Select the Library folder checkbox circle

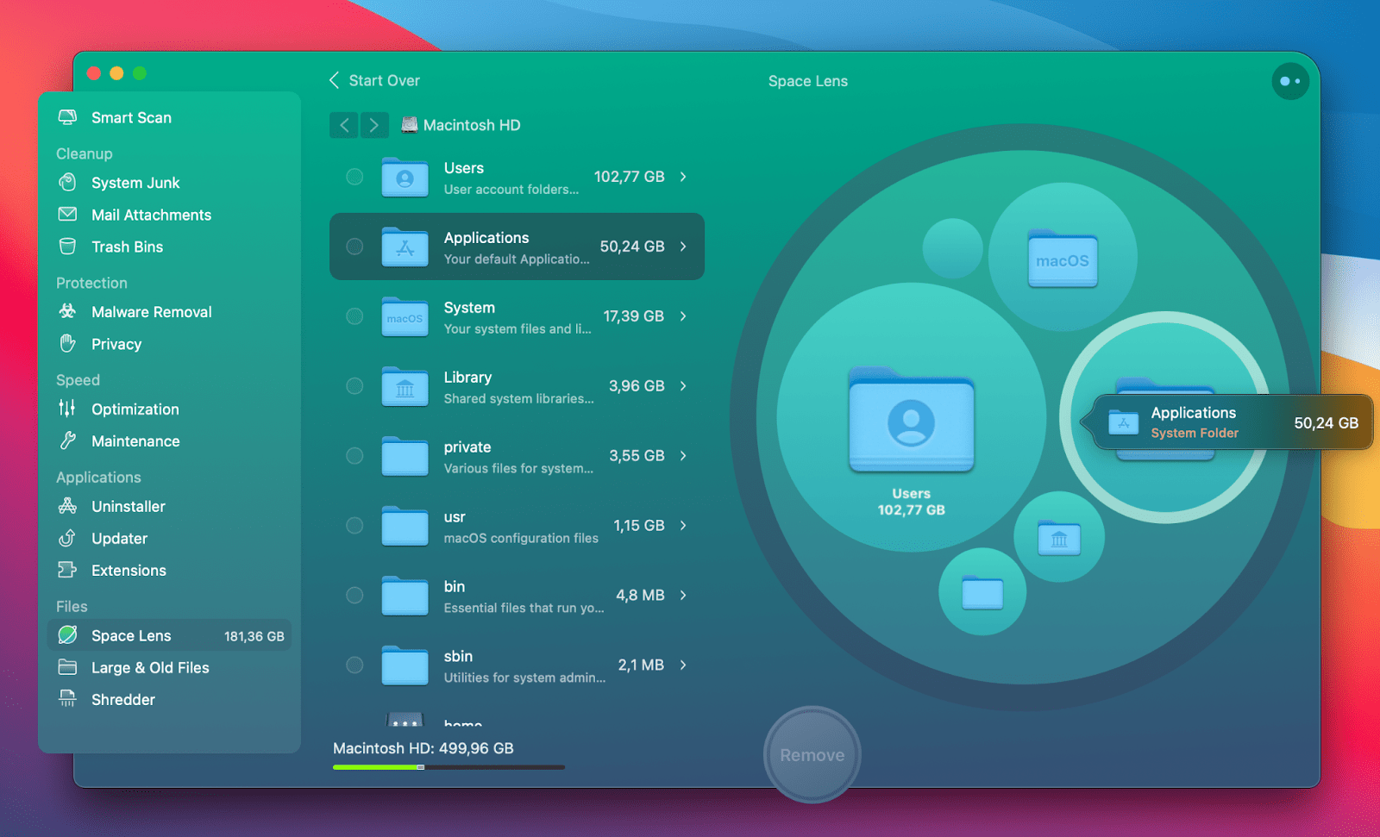click(354, 386)
